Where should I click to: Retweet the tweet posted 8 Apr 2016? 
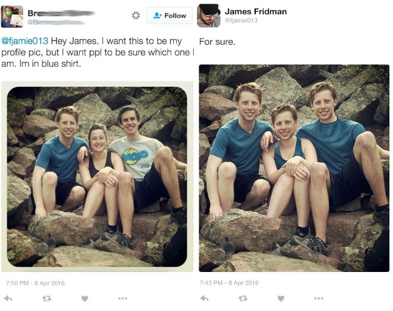point(46,299)
